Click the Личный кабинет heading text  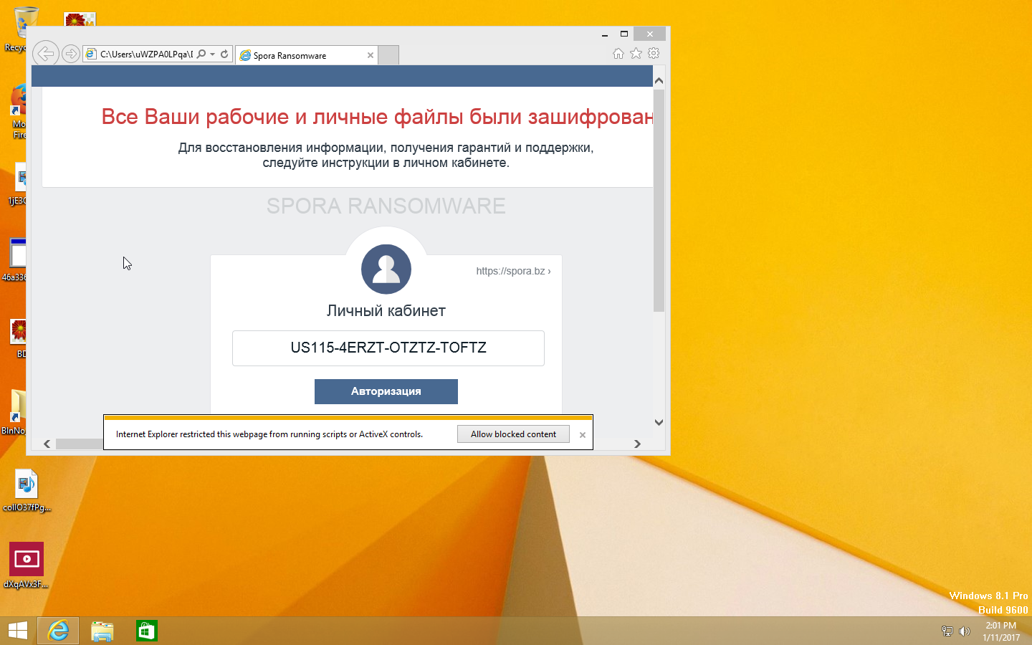coord(386,311)
